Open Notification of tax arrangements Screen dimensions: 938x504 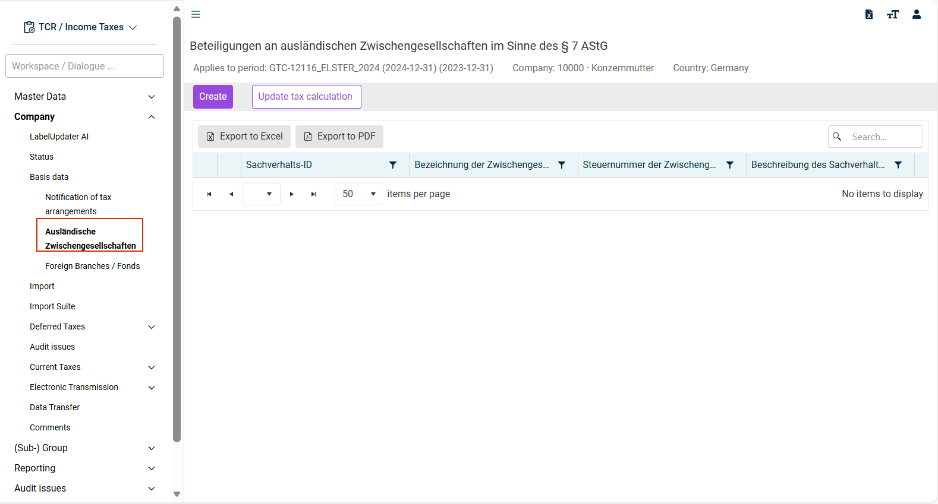(78, 204)
